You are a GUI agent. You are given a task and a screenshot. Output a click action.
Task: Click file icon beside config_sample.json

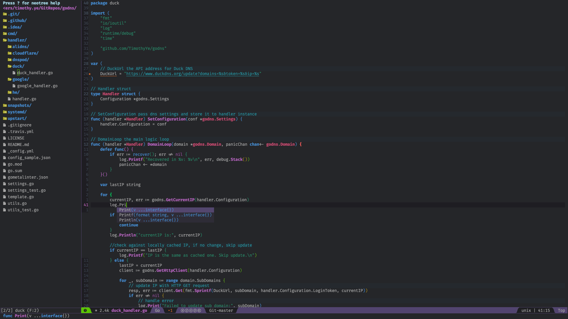pos(4,158)
